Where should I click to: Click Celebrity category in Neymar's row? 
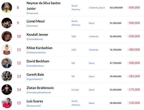93,8
